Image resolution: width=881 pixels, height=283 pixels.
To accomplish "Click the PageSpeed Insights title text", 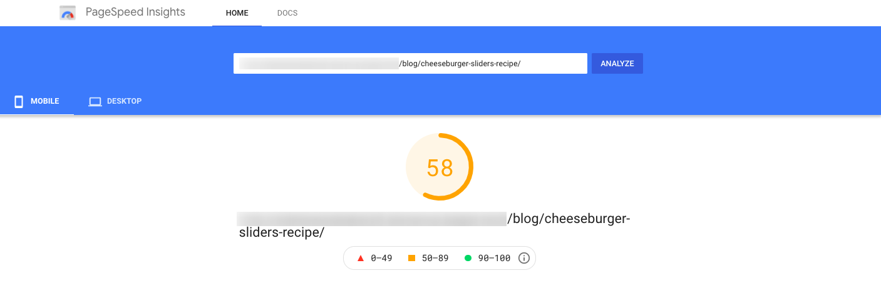I will coord(135,12).
